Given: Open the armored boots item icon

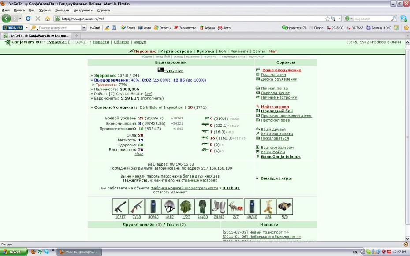Looking at the screenshot, I should (x=219, y=207).
